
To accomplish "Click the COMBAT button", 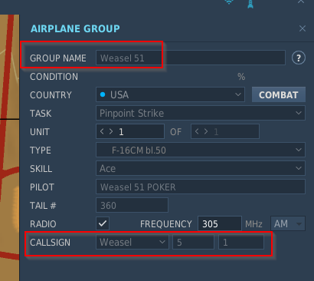I will tap(279, 94).
